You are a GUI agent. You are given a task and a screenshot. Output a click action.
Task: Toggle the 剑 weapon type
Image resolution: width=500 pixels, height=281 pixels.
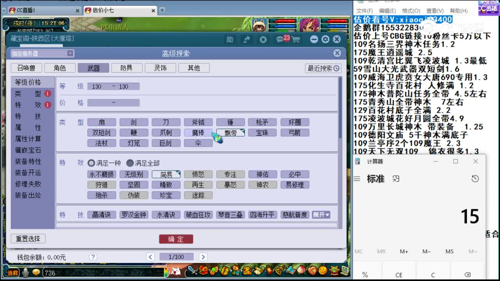coord(134,122)
